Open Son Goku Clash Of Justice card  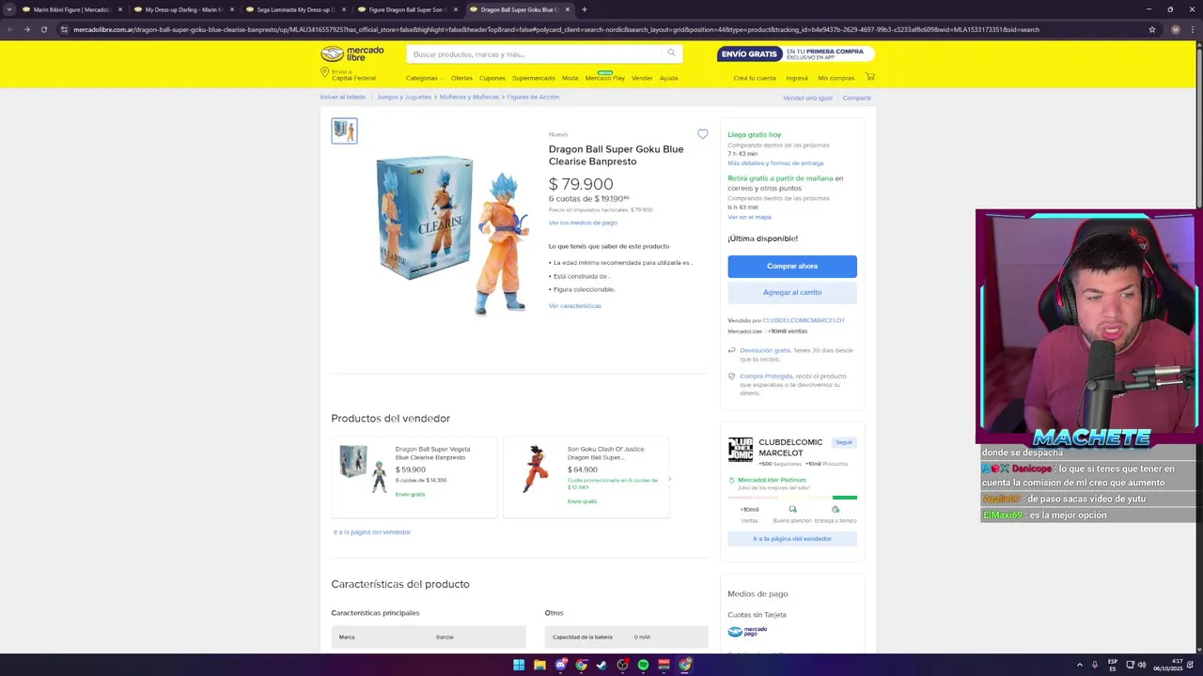(x=586, y=477)
